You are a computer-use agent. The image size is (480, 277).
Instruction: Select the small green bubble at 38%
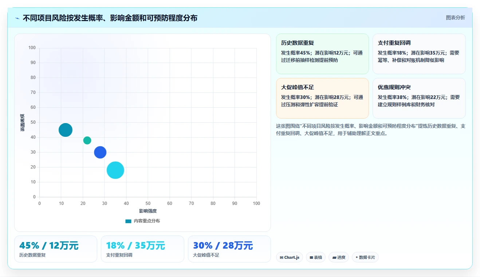click(x=87, y=140)
